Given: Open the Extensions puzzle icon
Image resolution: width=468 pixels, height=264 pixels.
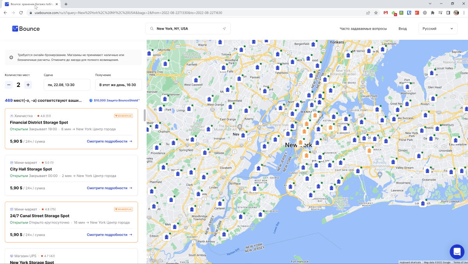Looking at the screenshot, I should coord(433,12).
